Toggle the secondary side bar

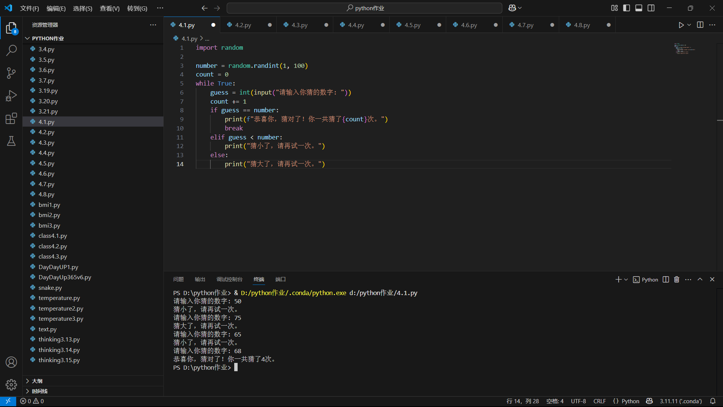tap(651, 8)
